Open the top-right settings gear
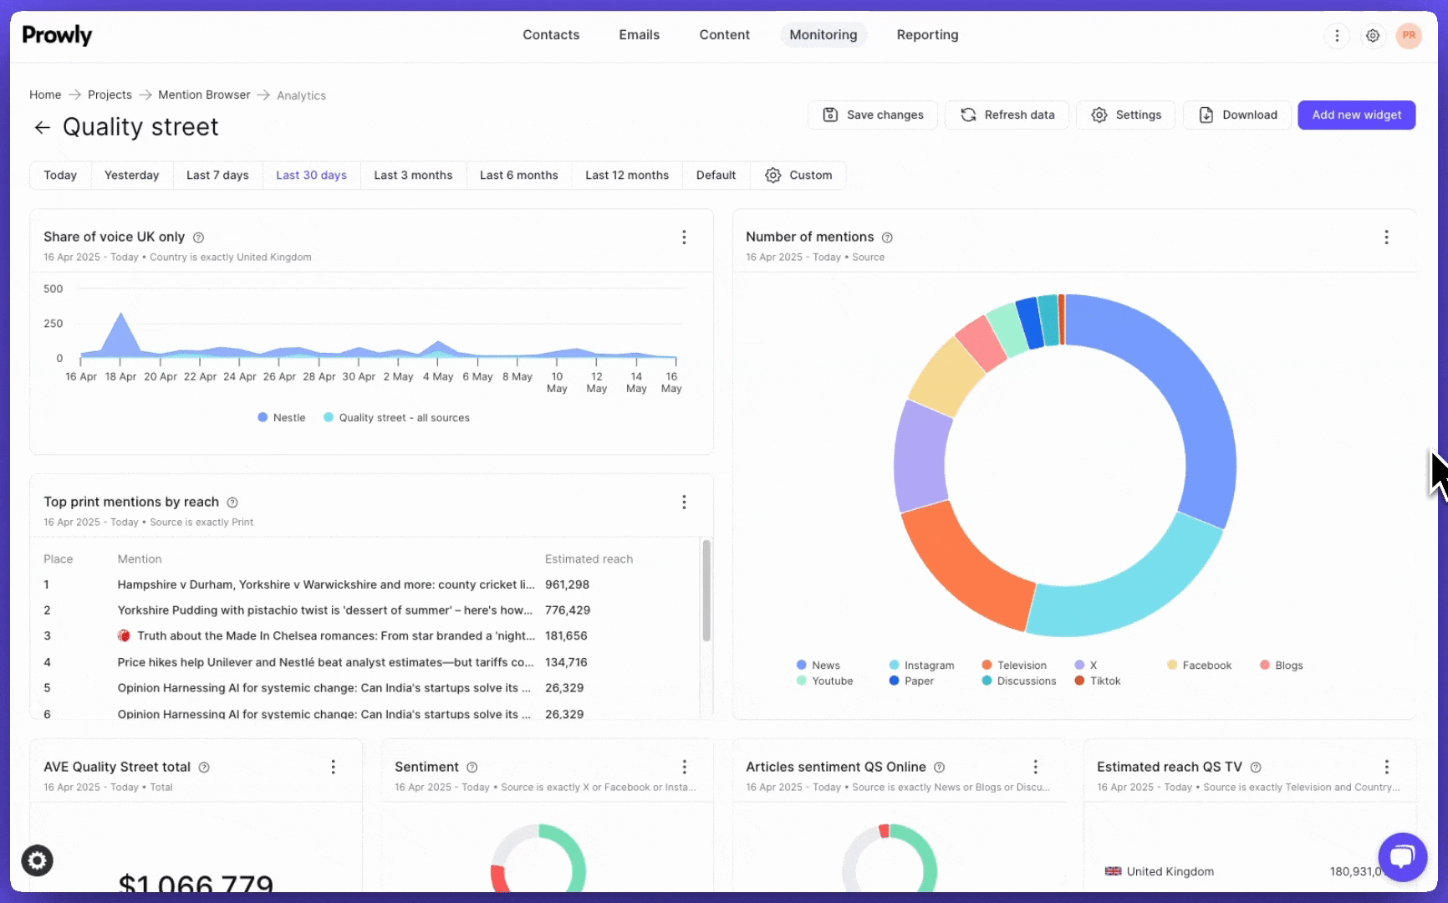 (1372, 36)
